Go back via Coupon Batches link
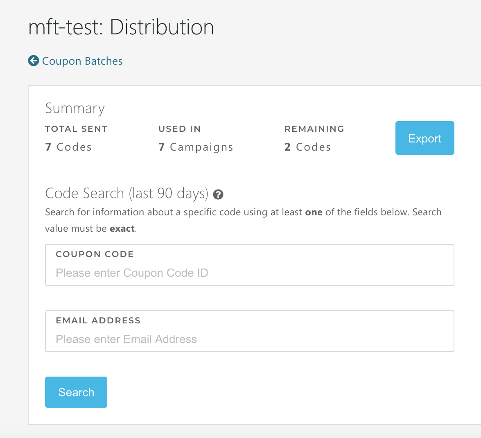481x438 pixels. [x=82, y=61]
